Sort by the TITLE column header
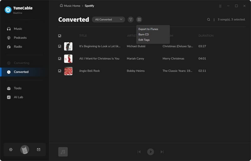The width and height of the screenshot is (251, 161). pyautogui.click(x=83, y=36)
